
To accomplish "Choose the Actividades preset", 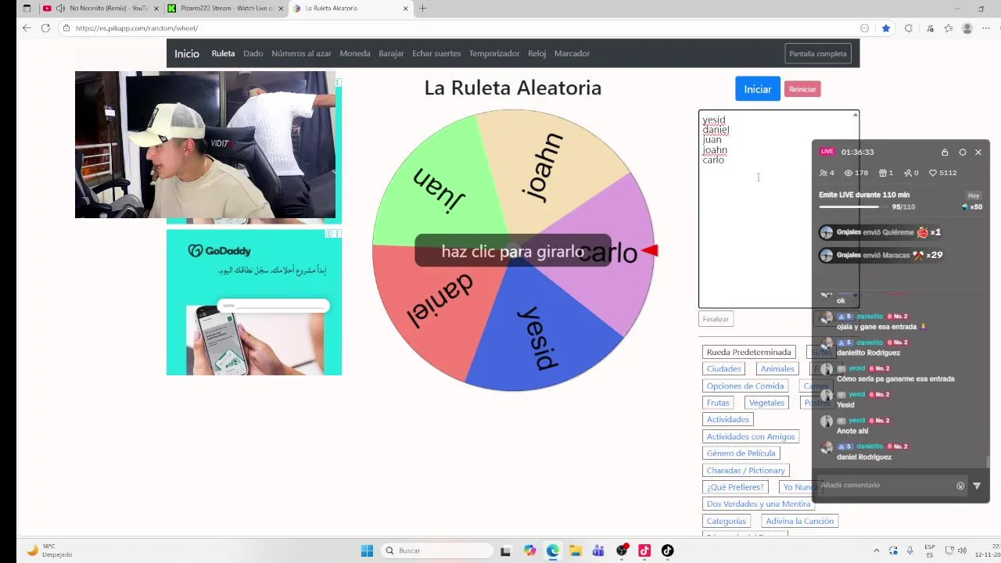I will click(x=728, y=420).
